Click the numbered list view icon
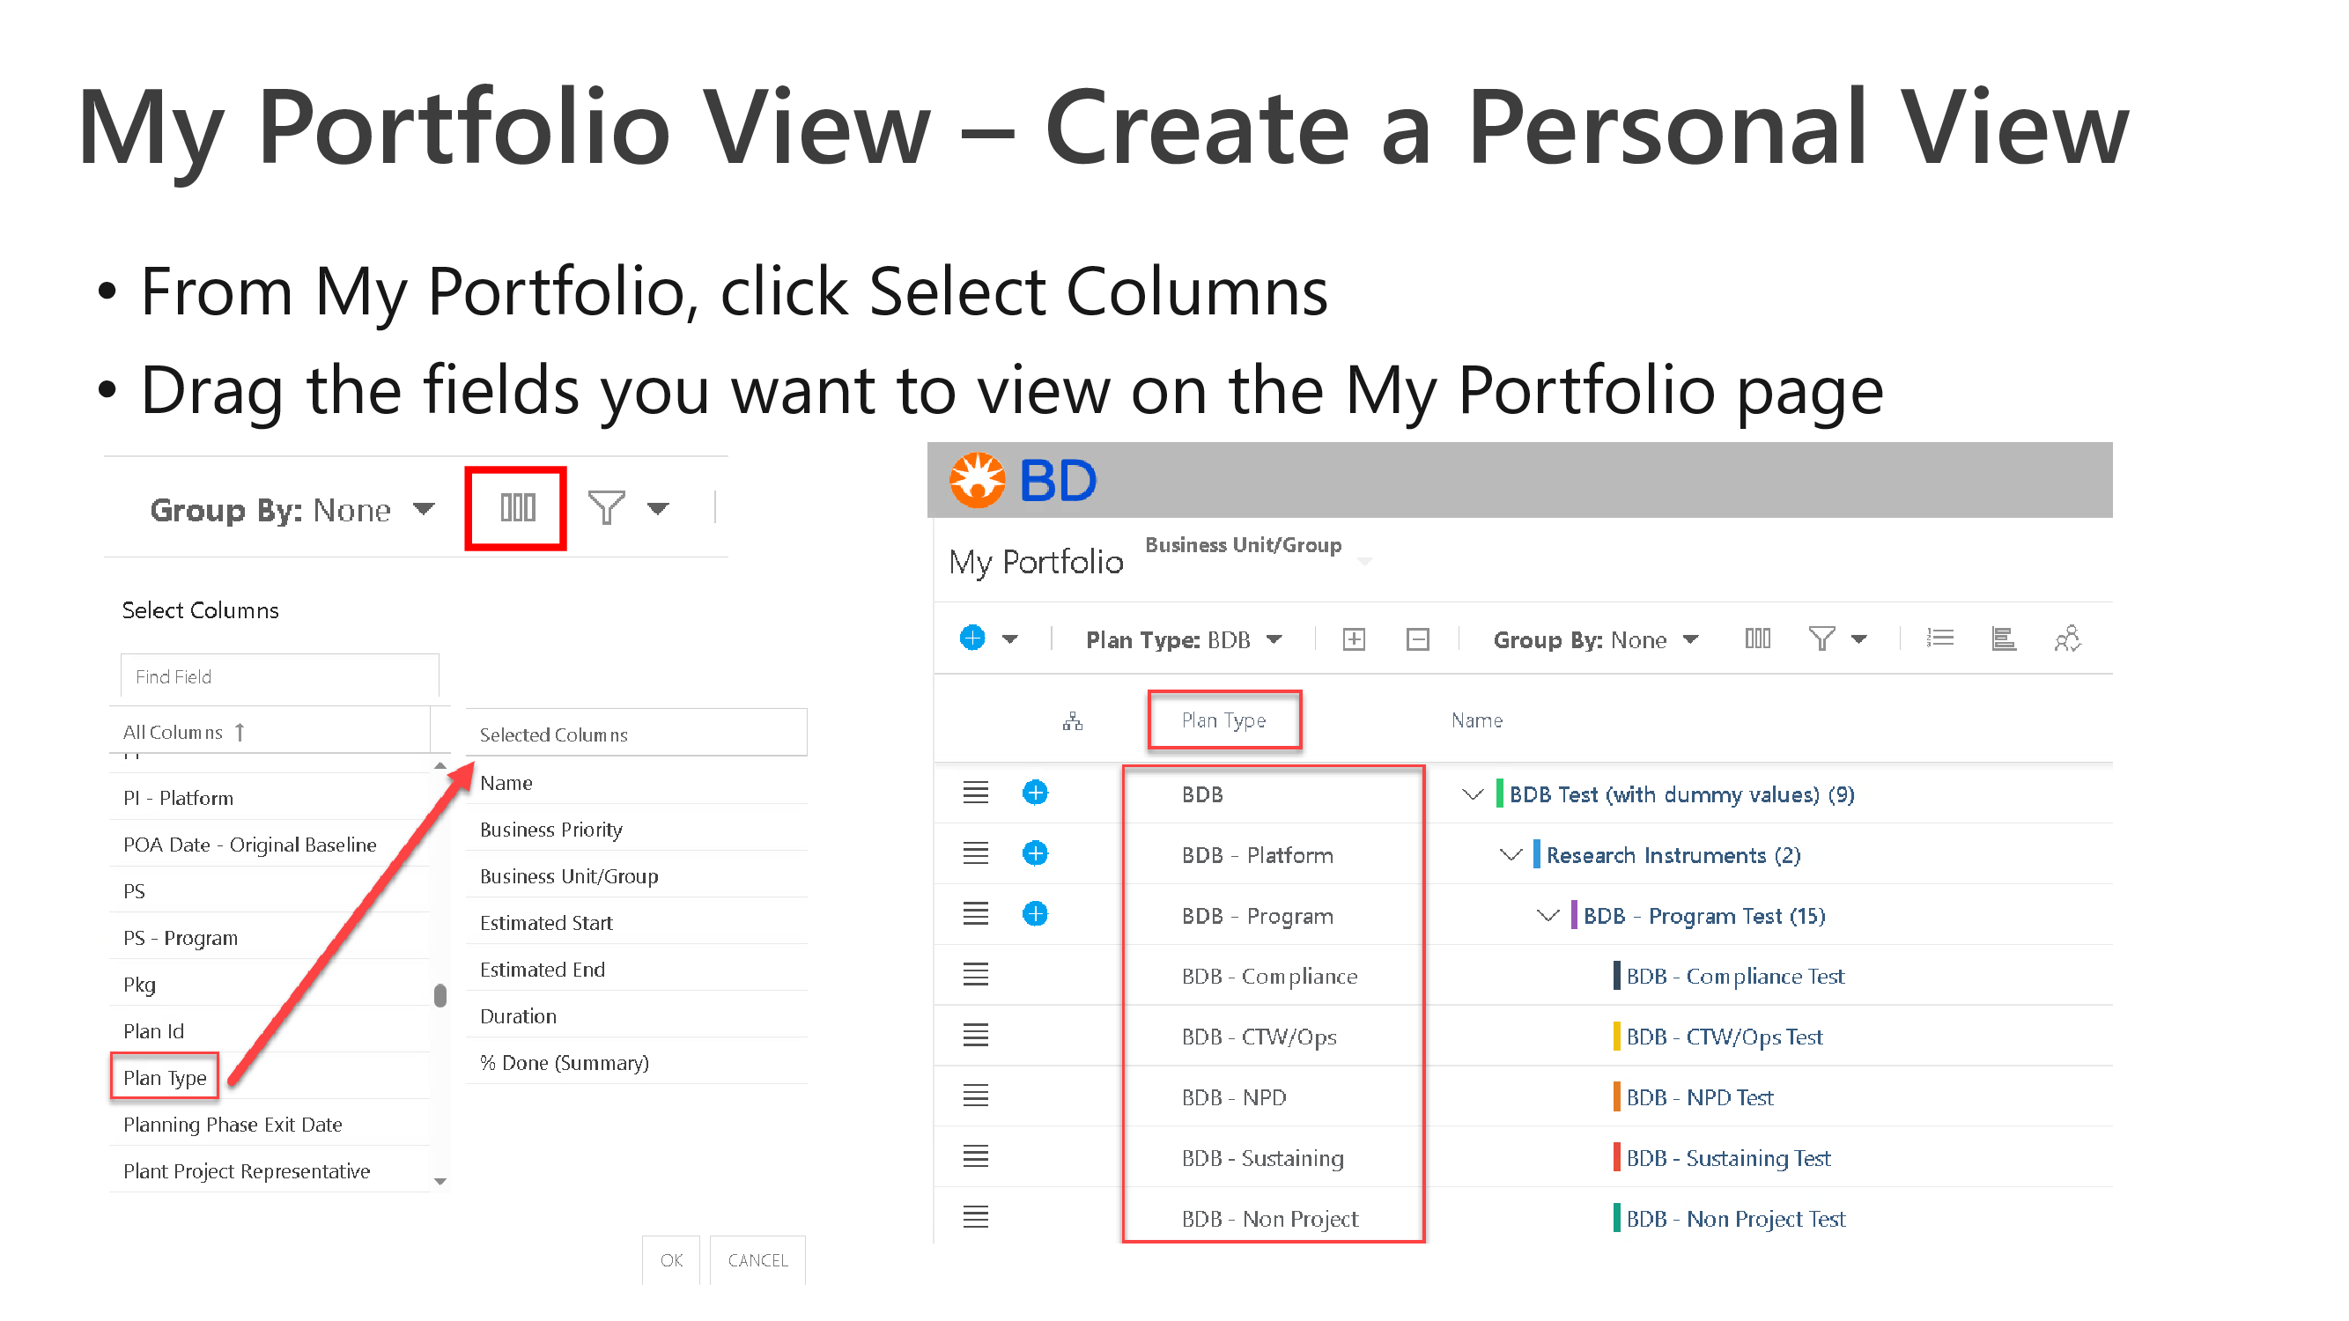Screen dimensions: 2349x1321 click(1939, 638)
